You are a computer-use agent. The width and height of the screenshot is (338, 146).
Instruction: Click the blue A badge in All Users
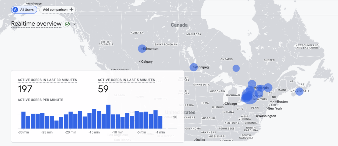(15, 10)
